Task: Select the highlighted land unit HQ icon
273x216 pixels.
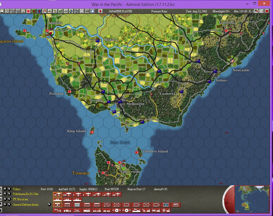Action: click(x=58, y=205)
